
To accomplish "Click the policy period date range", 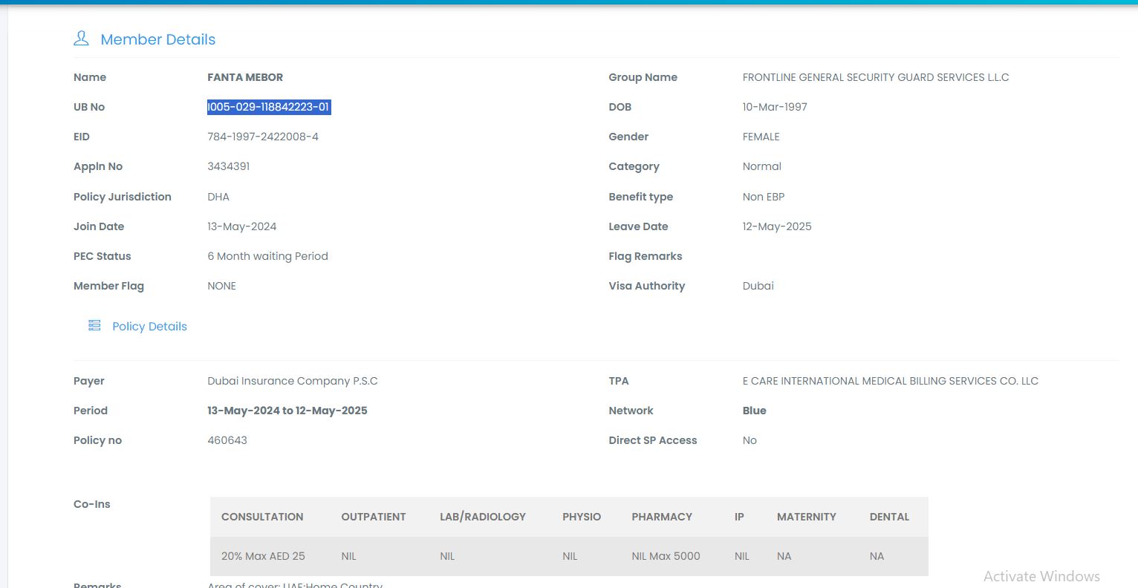I will tap(287, 411).
